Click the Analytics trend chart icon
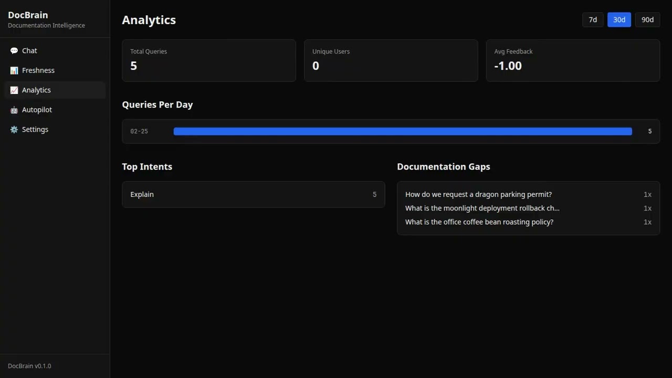Image resolution: width=672 pixels, height=378 pixels. click(14, 90)
